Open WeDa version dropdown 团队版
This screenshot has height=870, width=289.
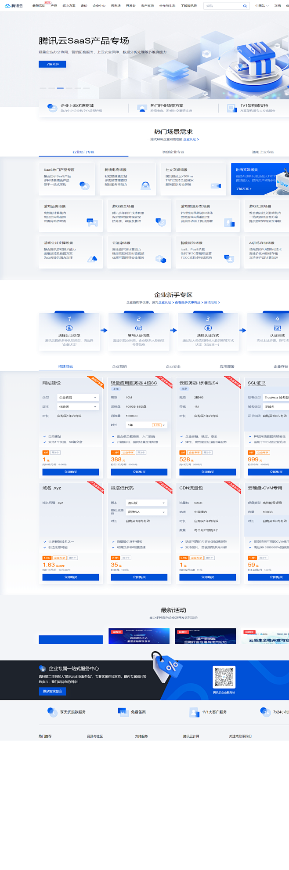click(146, 503)
